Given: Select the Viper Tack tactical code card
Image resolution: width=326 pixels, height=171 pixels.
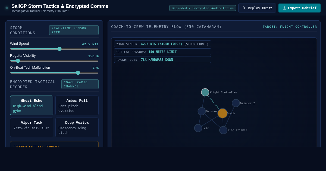Looking at the screenshot, I should coord(32,127).
